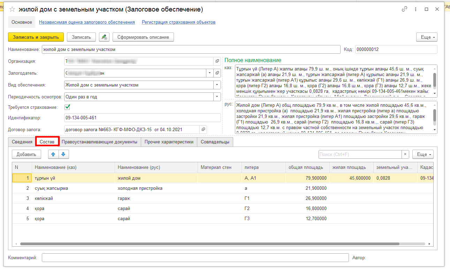Toggle Требуется страхование checkbox

point(68,107)
